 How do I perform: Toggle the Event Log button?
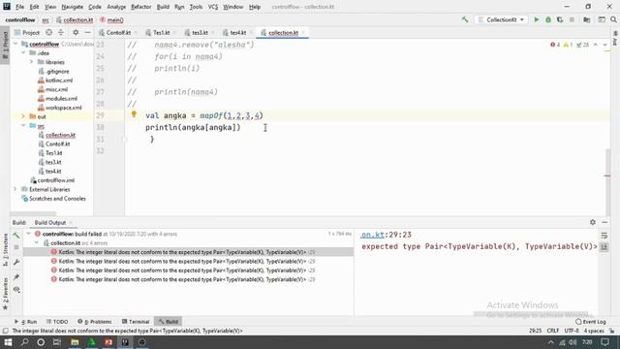tap(591, 322)
